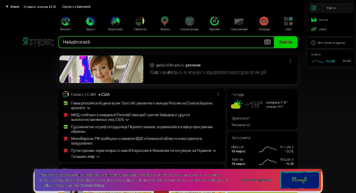Image resolution: width=356 pixels, height=193 pixels.
Task: Open the Карты service icon
Action: click(165, 21)
